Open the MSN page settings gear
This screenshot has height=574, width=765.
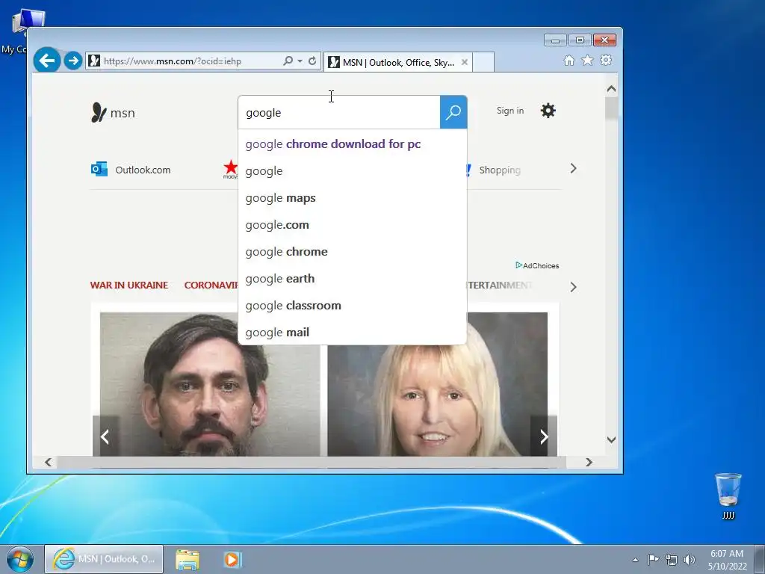coord(548,111)
